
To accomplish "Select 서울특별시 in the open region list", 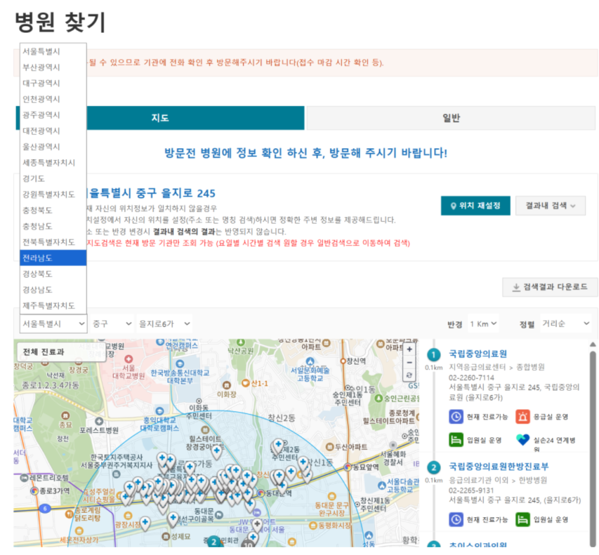I will point(53,51).
